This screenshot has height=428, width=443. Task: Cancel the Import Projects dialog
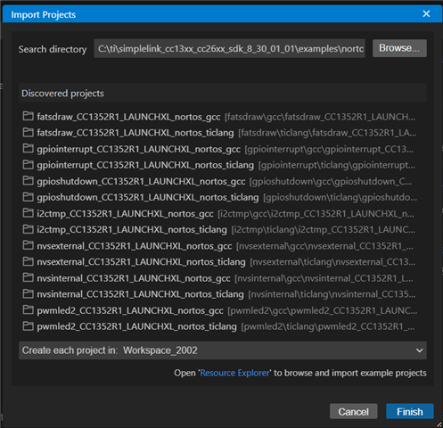click(353, 411)
